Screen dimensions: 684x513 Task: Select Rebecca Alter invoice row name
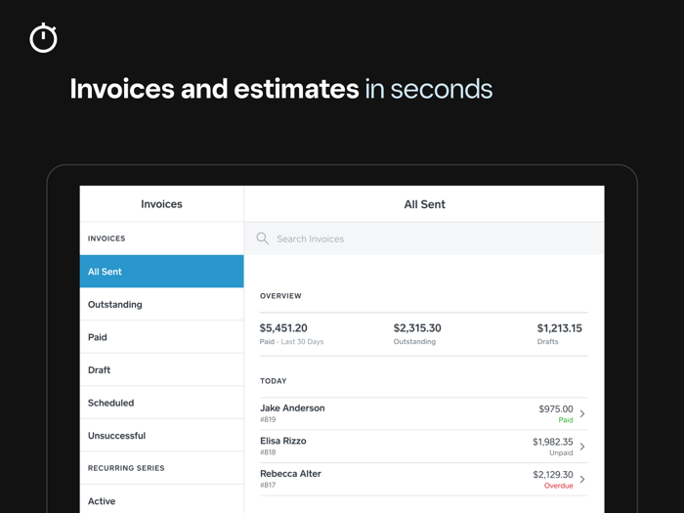point(290,473)
